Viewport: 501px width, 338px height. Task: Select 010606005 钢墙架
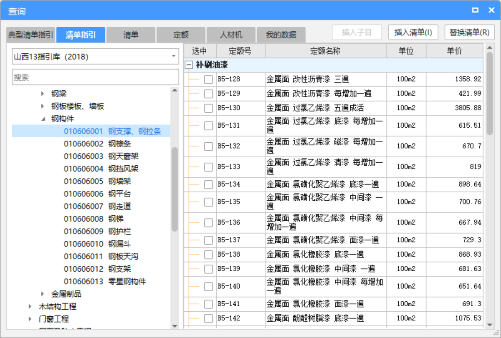pos(97,182)
